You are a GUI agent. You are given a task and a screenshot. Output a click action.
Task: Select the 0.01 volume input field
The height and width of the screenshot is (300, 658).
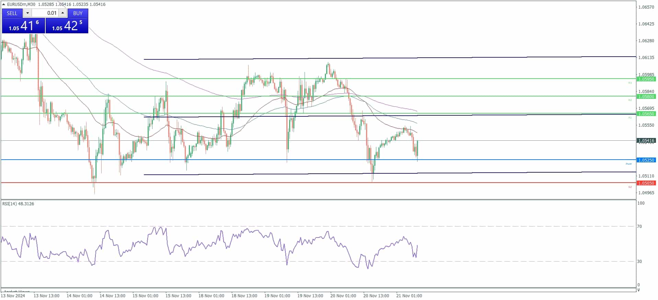pyautogui.click(x=45, y=13)
